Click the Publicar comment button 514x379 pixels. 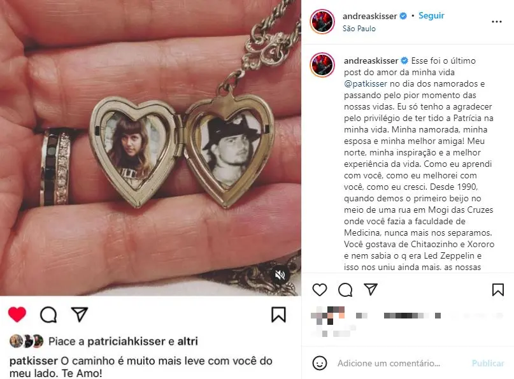pyautogui.click(x=488, y=363)
